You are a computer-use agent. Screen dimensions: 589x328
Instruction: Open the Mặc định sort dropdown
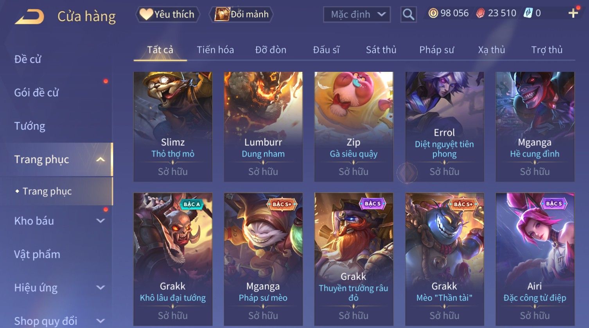click(357, 14)
